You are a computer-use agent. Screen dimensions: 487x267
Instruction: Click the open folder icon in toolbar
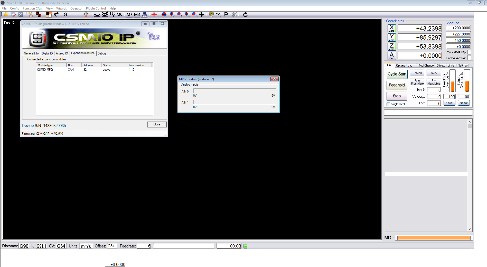coord(6,14)
